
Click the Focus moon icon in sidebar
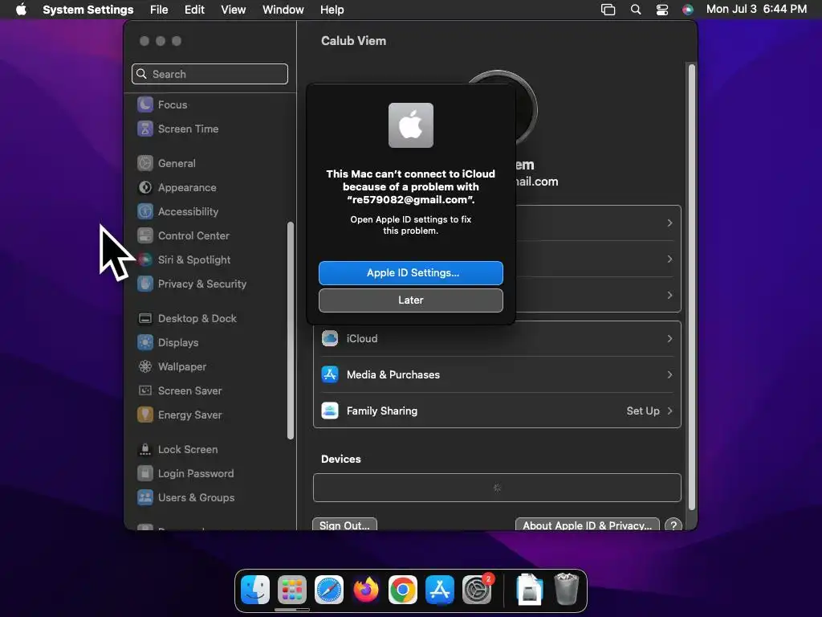click(x=145, y=104)
